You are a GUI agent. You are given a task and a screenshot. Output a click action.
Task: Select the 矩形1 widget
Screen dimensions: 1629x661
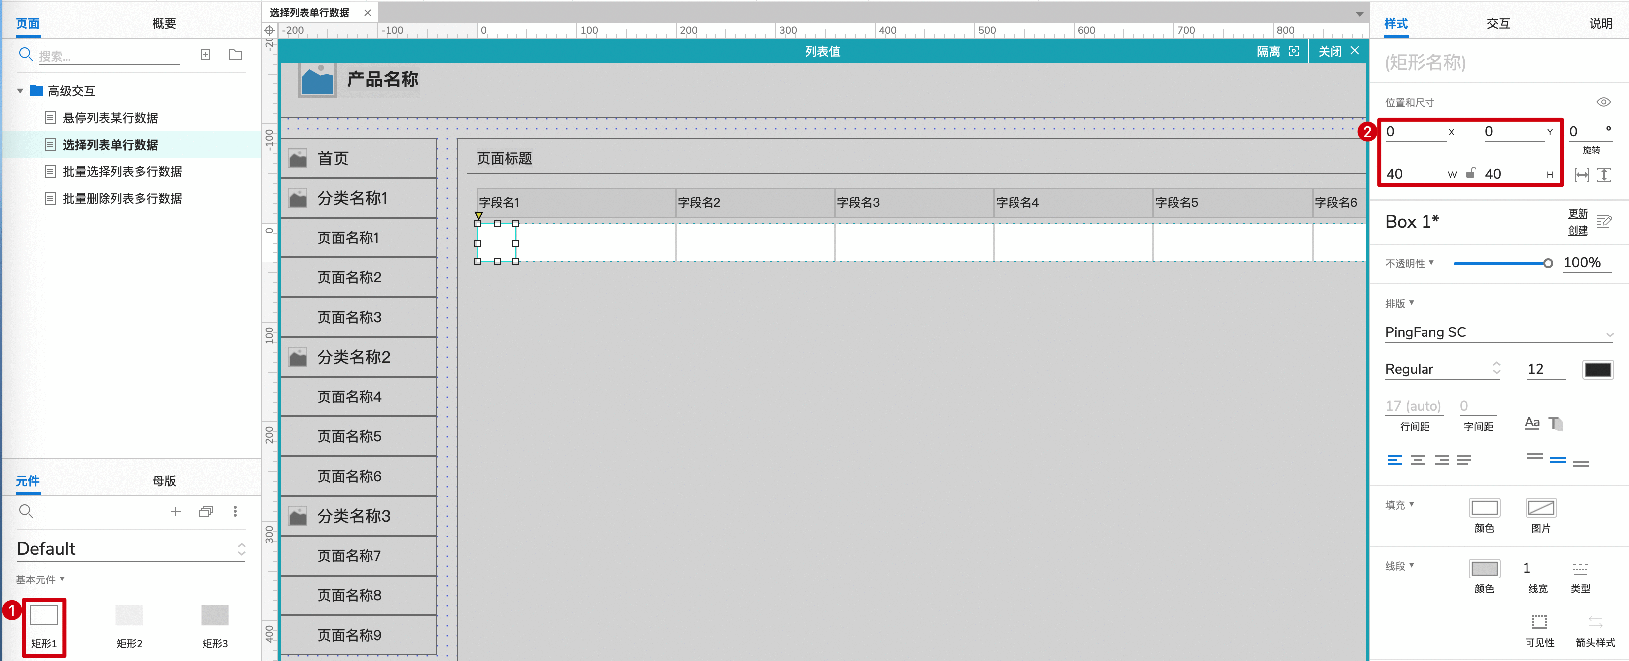pos(44,627)
